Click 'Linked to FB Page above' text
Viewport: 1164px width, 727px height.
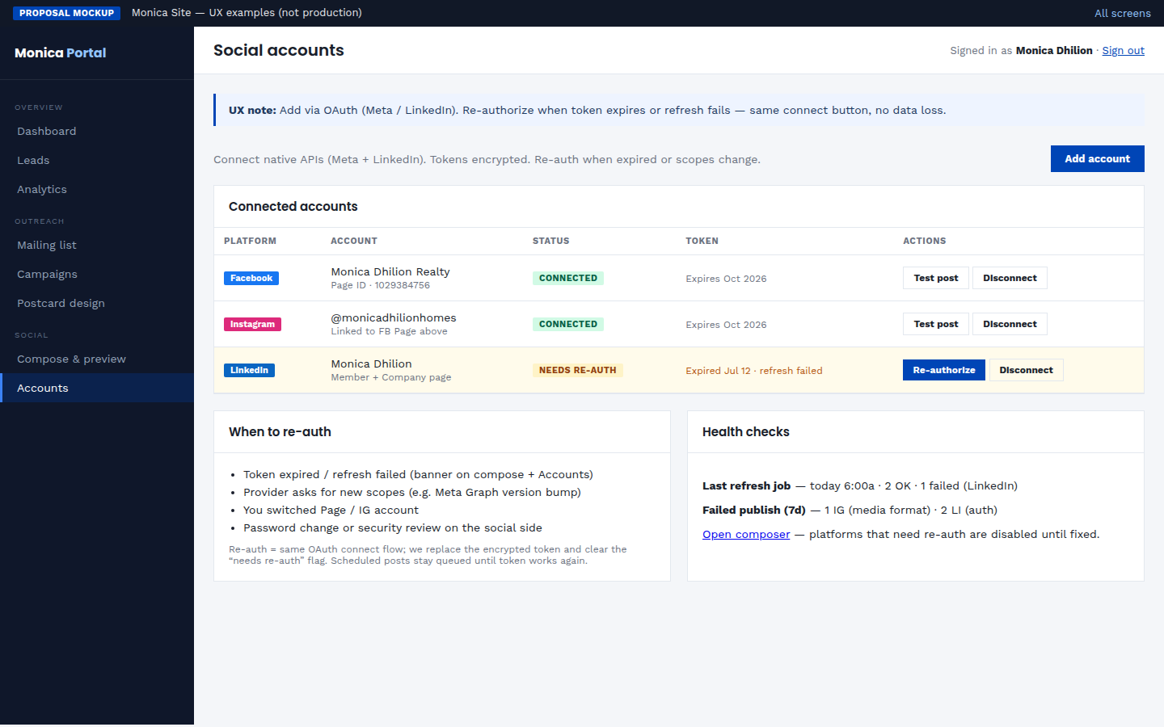click(389, 331)
